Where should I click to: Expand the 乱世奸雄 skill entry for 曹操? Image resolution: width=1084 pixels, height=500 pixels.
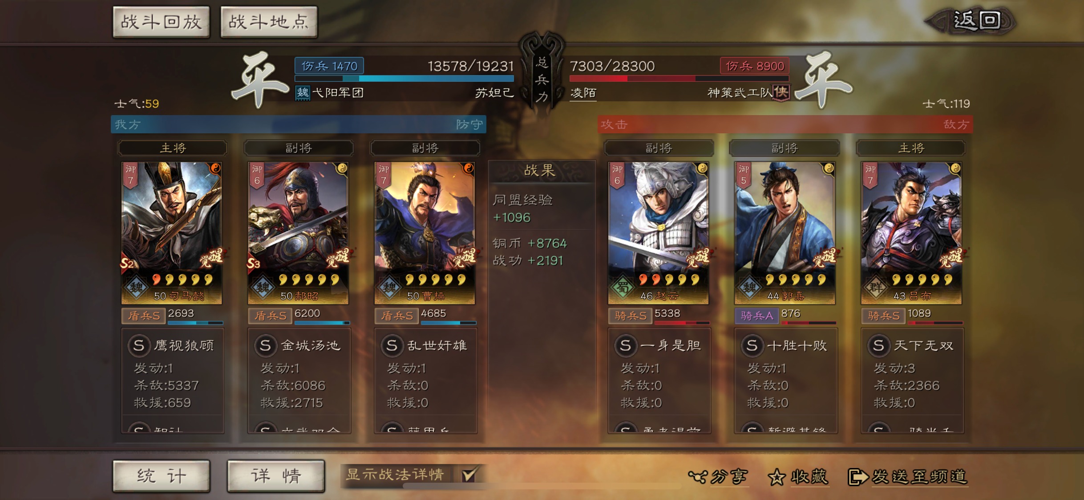click(x=425, y=345)
